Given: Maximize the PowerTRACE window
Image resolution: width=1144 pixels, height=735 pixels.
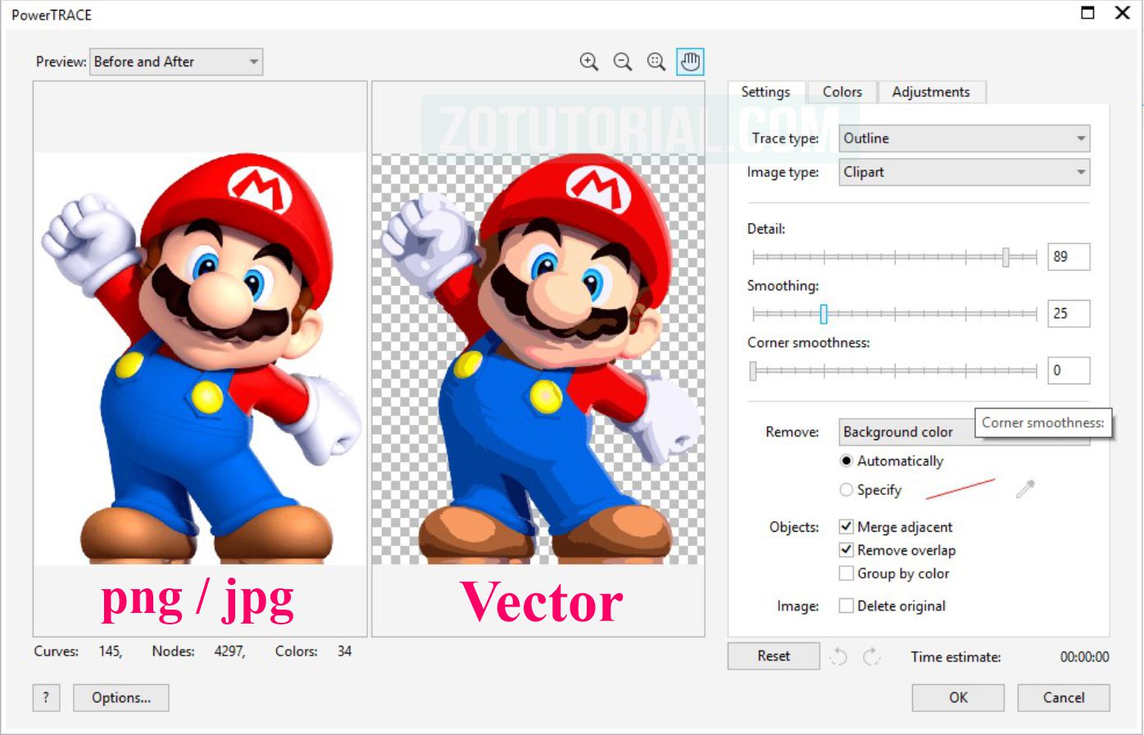Looking at the screenshot, I should pos(1087,12).
